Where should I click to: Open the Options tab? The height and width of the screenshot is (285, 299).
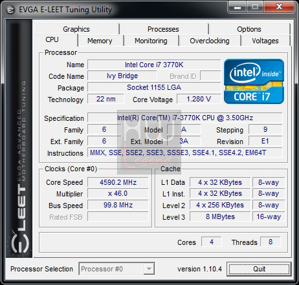click(x=249, y=29)
